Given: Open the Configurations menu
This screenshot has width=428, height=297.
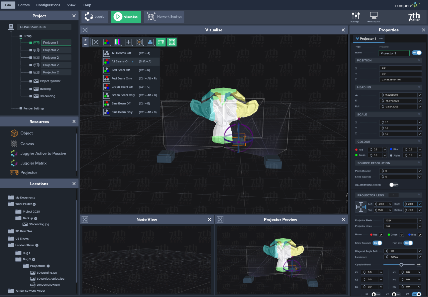Looking at the screenshot, I should tap(48, 5).
